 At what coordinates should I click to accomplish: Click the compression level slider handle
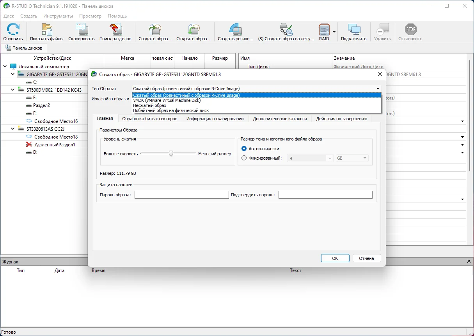[x=171, y=153]
